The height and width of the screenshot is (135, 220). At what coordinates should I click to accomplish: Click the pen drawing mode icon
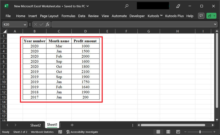pos(178,6)
